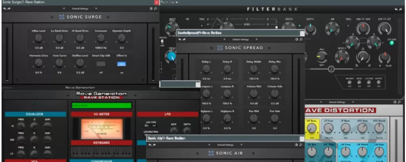The width and height of the screenshot is (406, 162).
Task: Open the LFO Type dropdown in Rave Station
Action: (x=150, y=126)
